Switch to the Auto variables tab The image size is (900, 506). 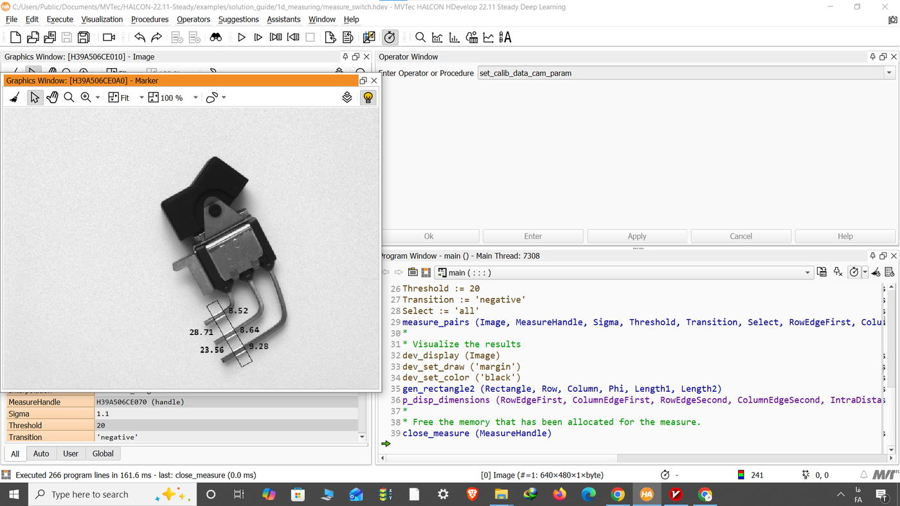41,453
